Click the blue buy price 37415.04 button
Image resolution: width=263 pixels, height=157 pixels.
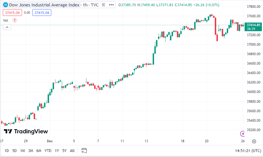[42, 13]
